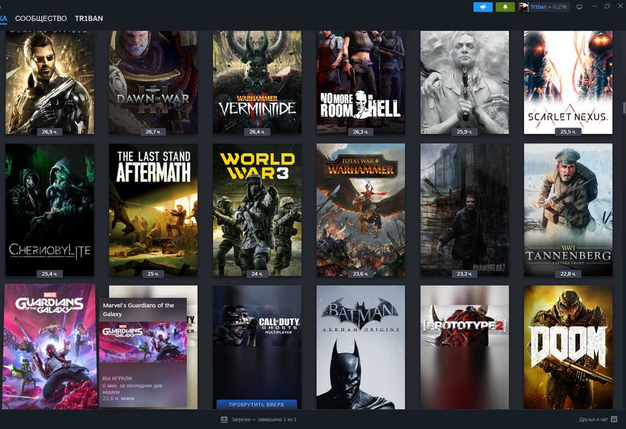Click the friends and chat icon
626x429 pixels.
pyautogui.click(x=614, y=420)
